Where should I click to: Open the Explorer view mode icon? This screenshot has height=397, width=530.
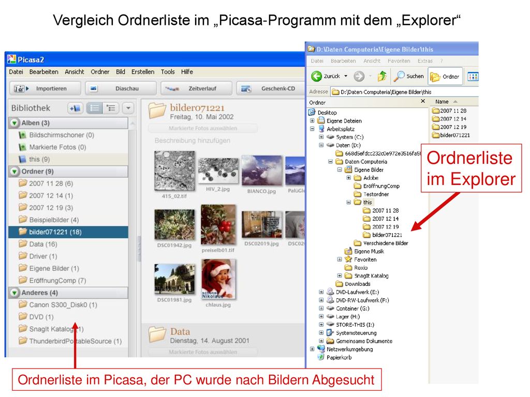473,77
